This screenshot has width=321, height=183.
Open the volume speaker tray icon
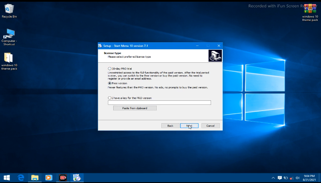[298, 178]
